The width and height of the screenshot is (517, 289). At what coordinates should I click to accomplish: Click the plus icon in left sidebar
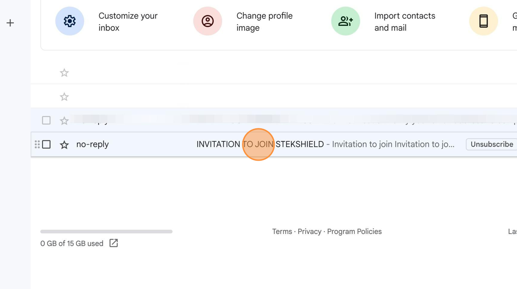[10, 23]
